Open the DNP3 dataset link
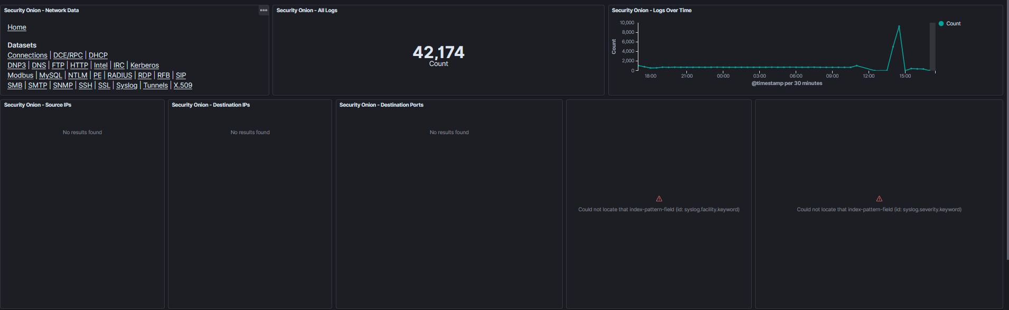Viewport: 1009px width, 310px height. [16, 65]
